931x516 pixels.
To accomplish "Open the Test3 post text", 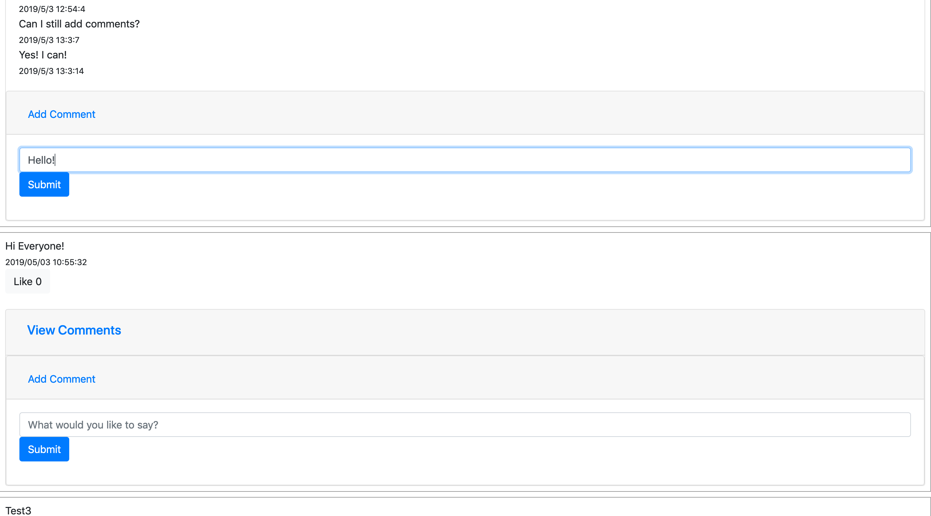I will point(18,511).
